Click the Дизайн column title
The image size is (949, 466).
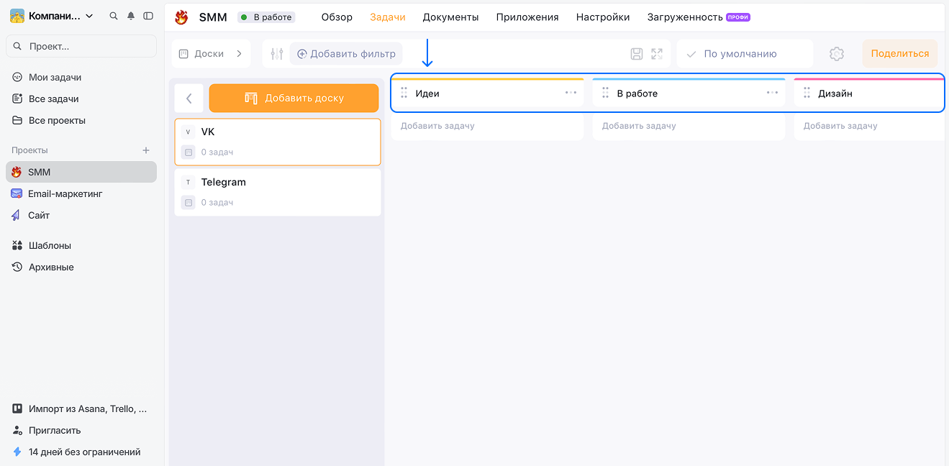(x=835, y=93)
